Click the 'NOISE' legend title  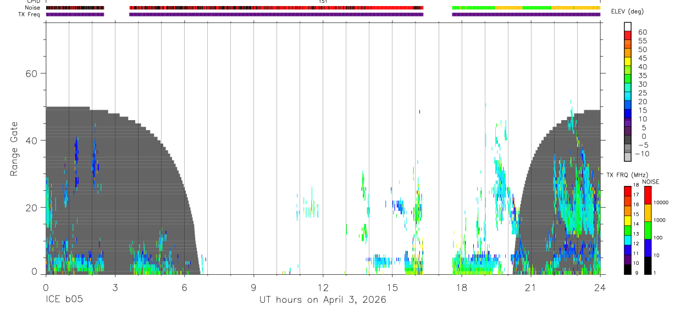650,182
